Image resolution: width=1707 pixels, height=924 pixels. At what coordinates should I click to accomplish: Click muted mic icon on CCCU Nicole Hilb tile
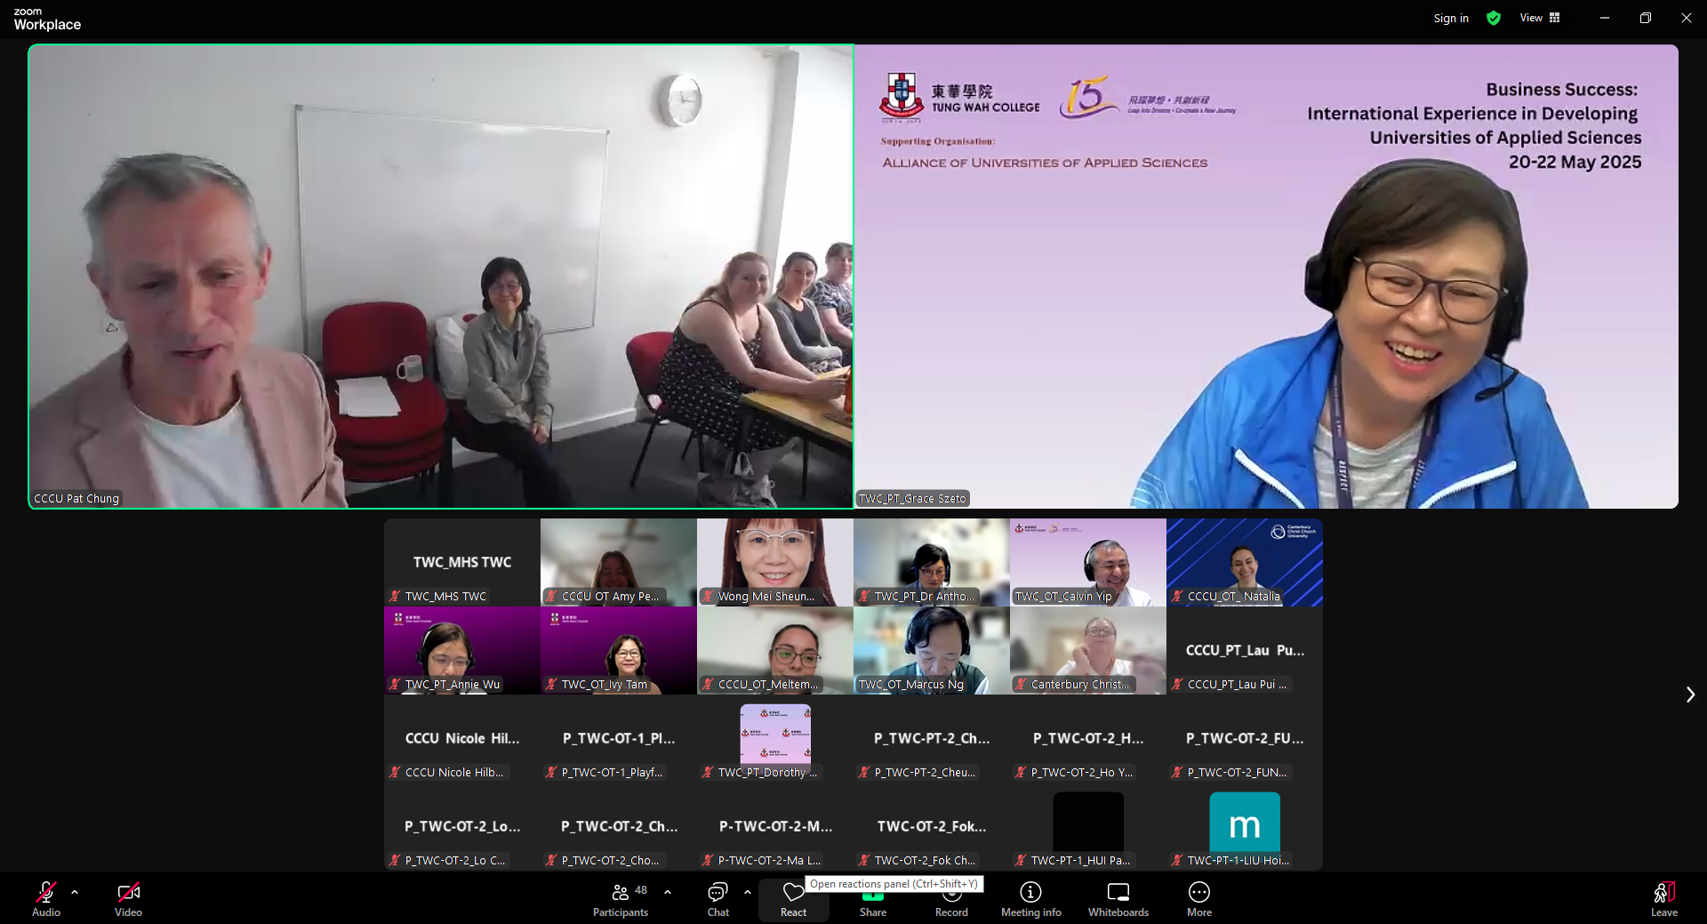click(x=395, y=772)
